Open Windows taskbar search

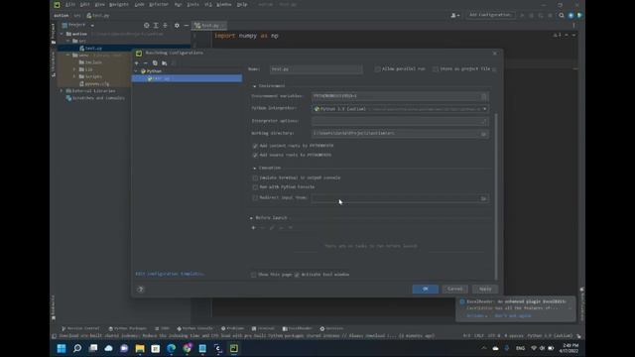[x=77, y=348]
